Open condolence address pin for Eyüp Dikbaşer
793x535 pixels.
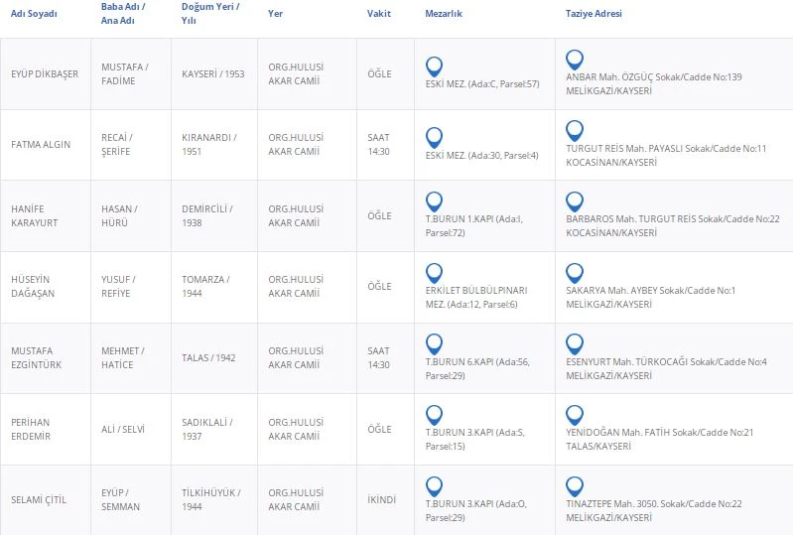pos(574,60)
